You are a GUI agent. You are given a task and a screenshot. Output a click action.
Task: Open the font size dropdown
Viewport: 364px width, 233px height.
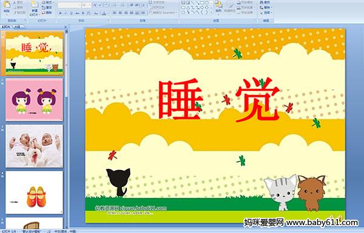click(x=89, y=5)
